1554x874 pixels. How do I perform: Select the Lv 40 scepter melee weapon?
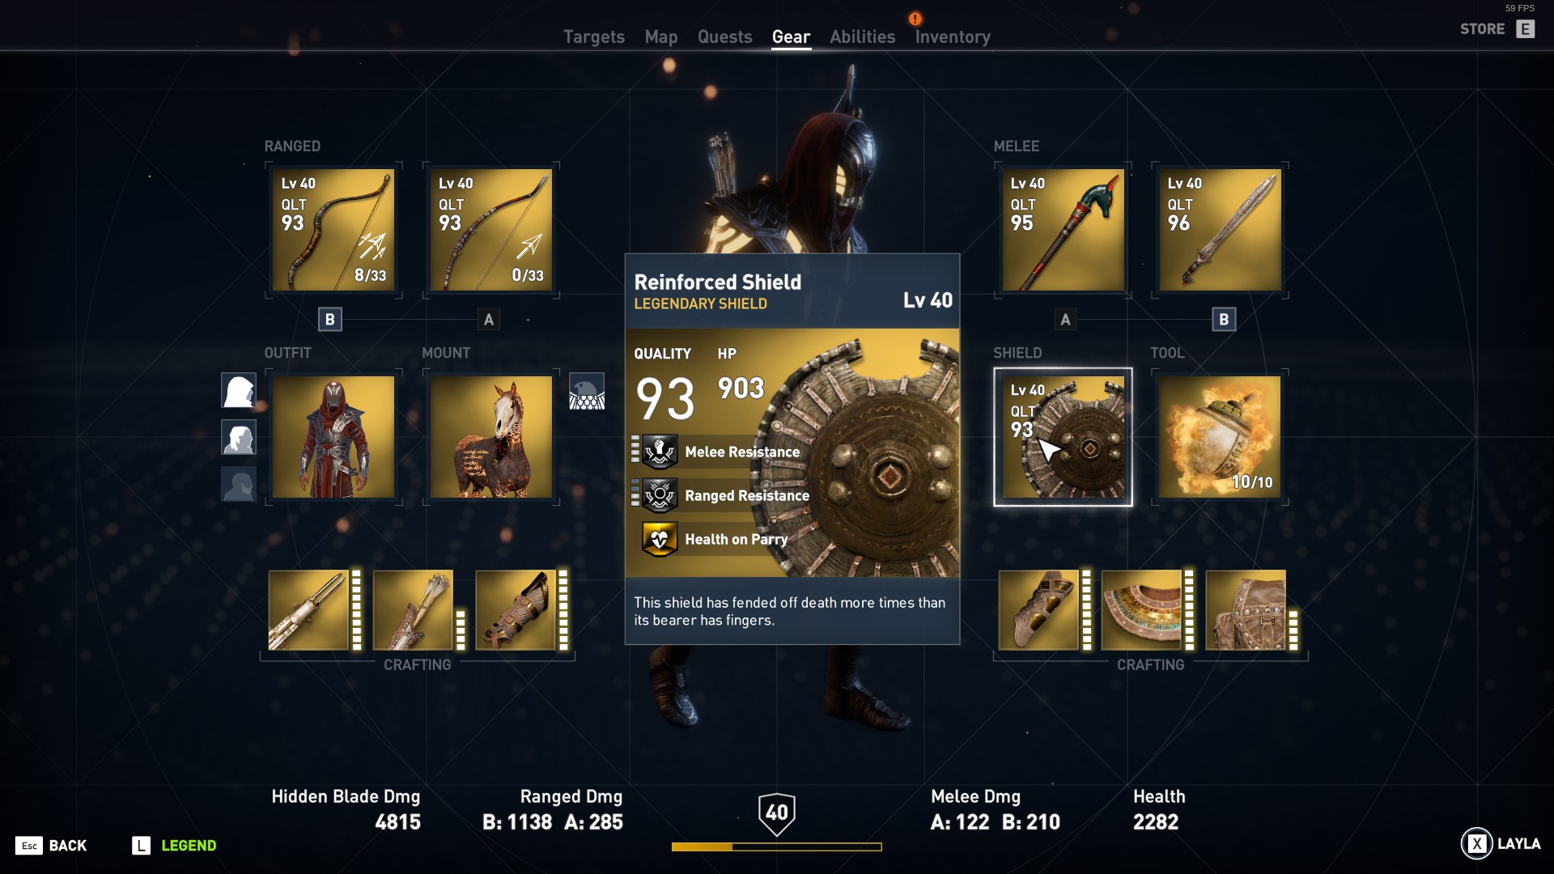[x=1063, y=230]
